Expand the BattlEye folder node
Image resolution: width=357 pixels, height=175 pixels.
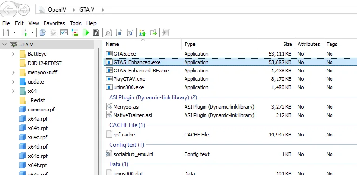[x=13, y=54]
